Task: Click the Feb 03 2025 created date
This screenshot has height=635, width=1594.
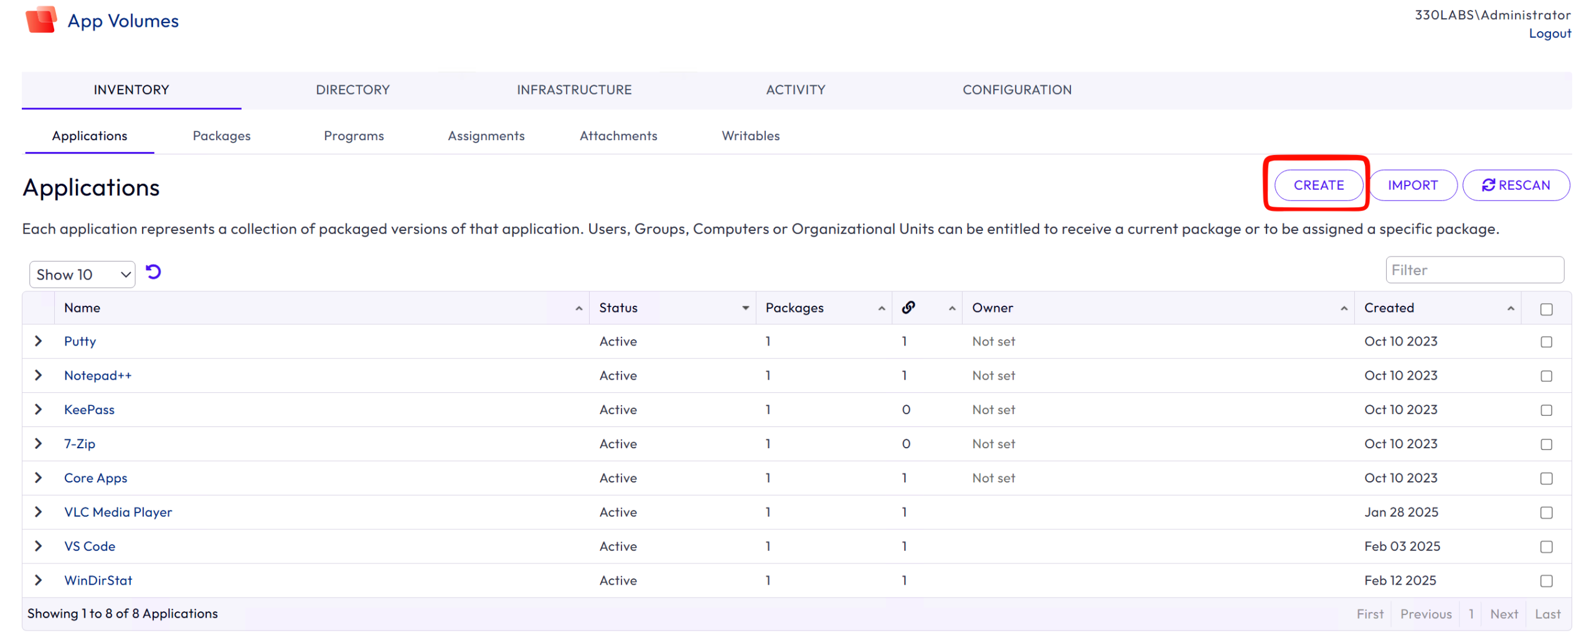Action: point(1402,547)
